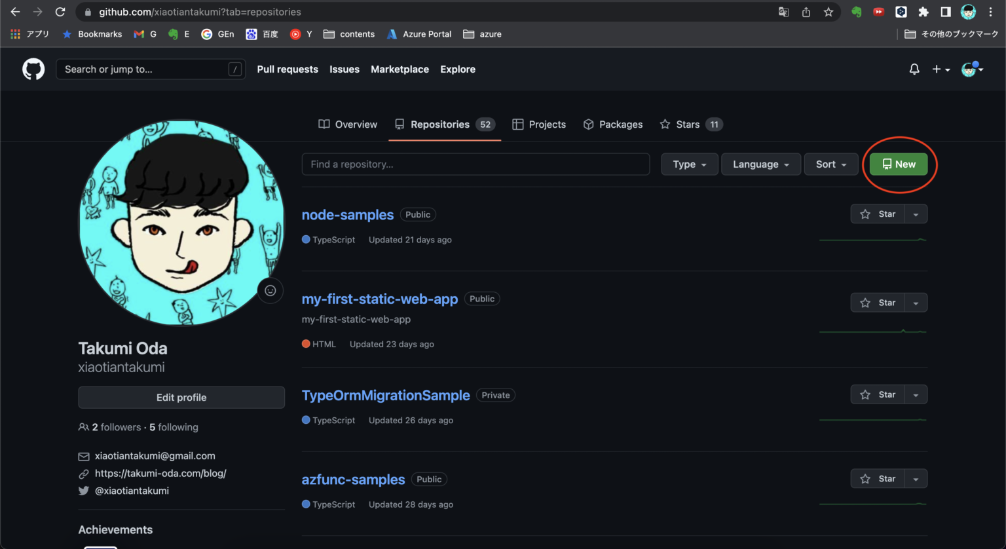Expand the Sort options dropdown
This screenshot has height=549, width=1006.
pyautogui.click(x=830, y=164)
